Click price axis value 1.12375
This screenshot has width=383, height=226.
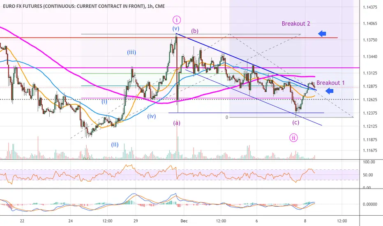point(370,113)
